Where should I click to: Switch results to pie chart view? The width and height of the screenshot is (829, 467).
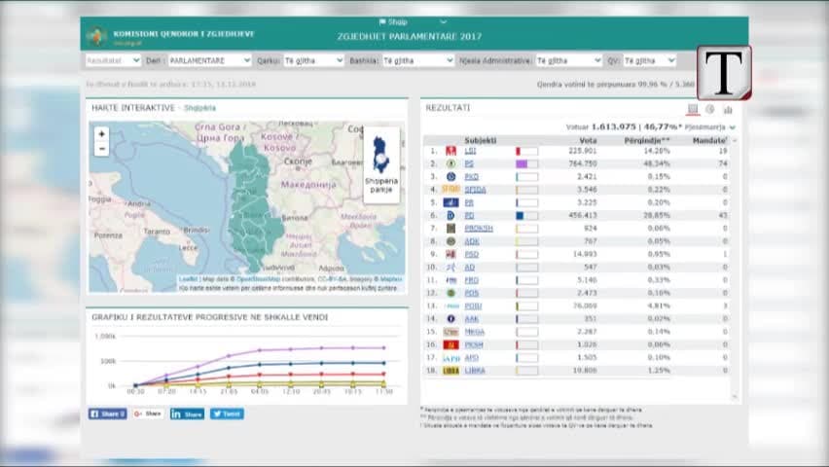(x=710, y=109)
